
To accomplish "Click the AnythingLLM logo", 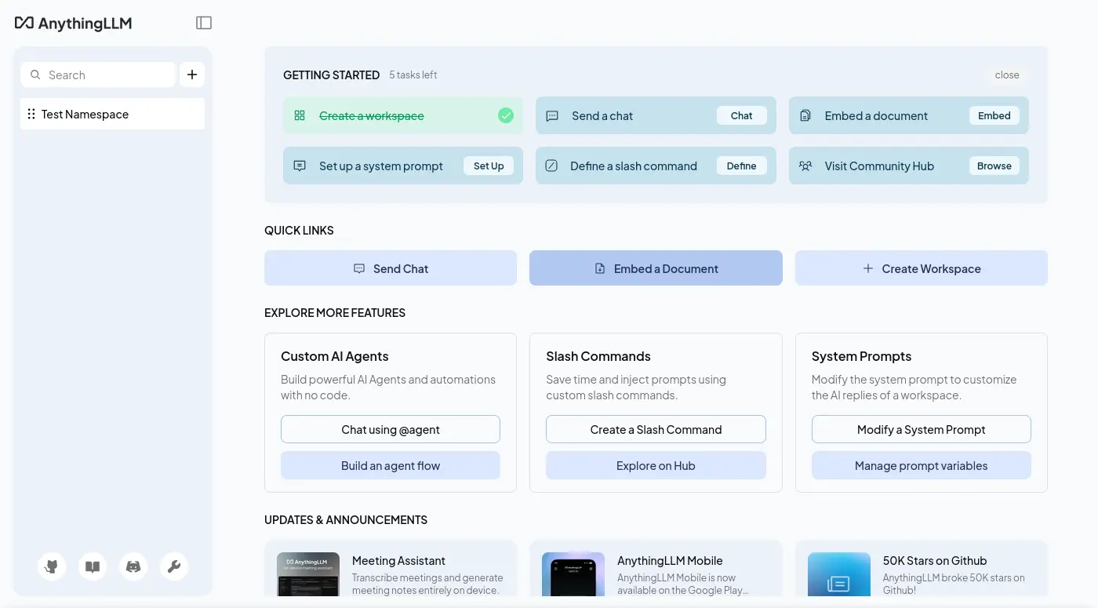I will click(74, 24).
